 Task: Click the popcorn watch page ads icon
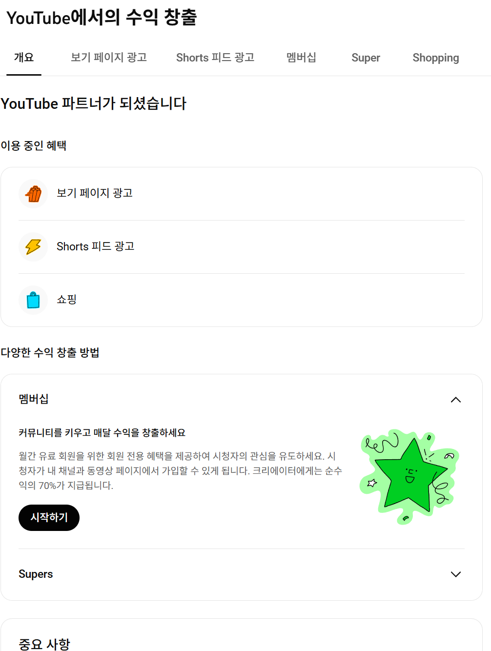point(33,194)
